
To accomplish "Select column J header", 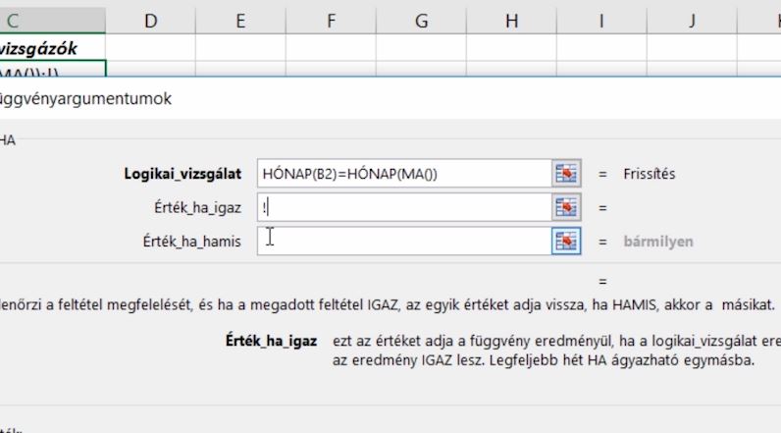I will pyautogui.click(x=692, y=21).
